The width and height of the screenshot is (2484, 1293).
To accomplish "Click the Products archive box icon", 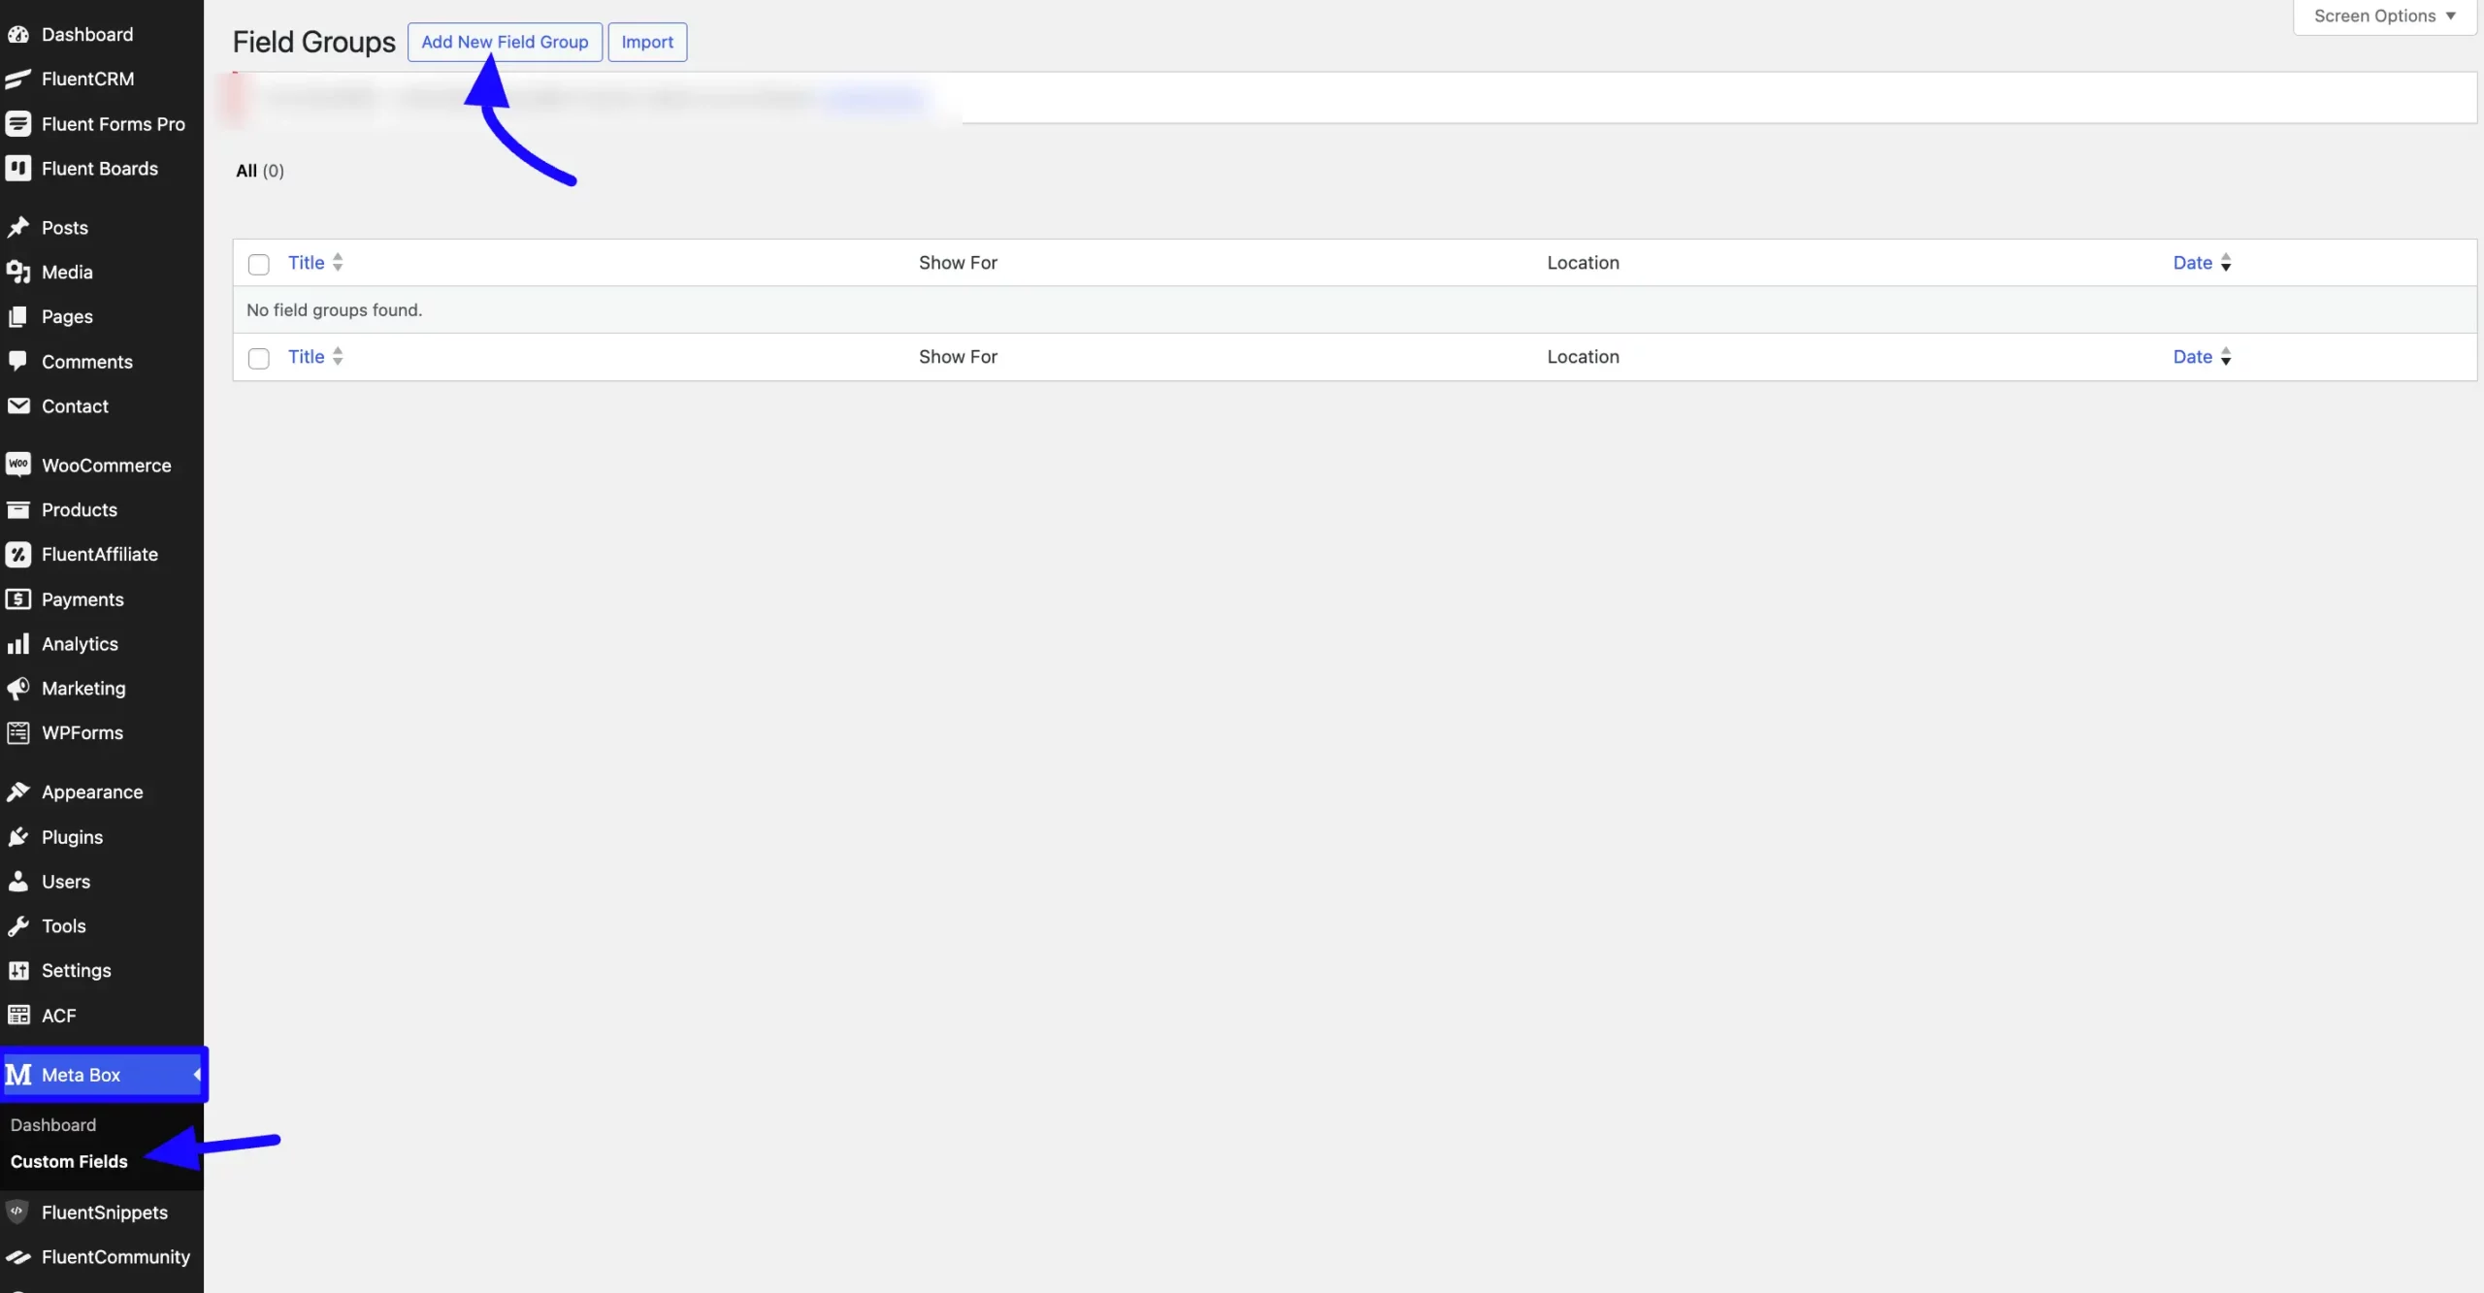I will coord(18,510).
